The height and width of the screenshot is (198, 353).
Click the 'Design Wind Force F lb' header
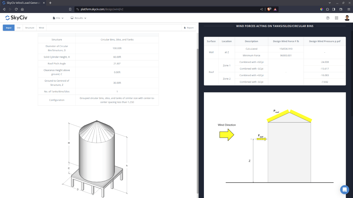(x=286, y=41)
